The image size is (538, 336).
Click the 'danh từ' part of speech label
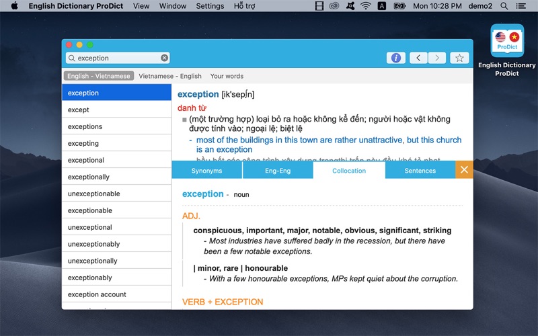click(x=192, y=108)
